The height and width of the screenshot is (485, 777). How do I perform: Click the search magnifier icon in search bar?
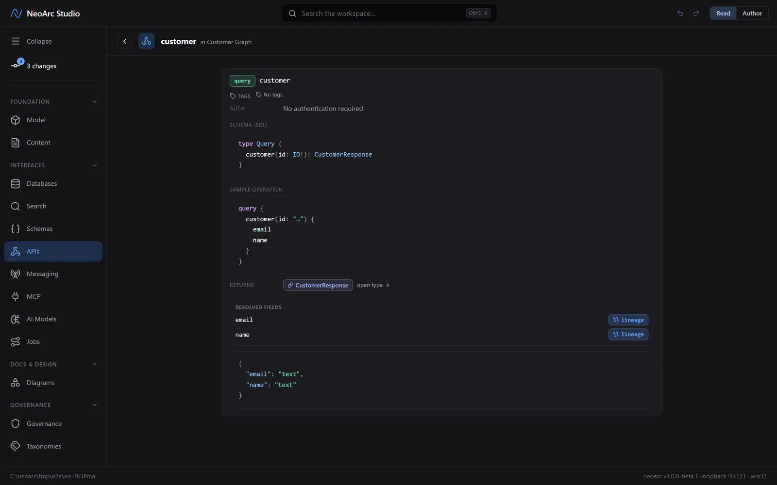tap(292, 13)
